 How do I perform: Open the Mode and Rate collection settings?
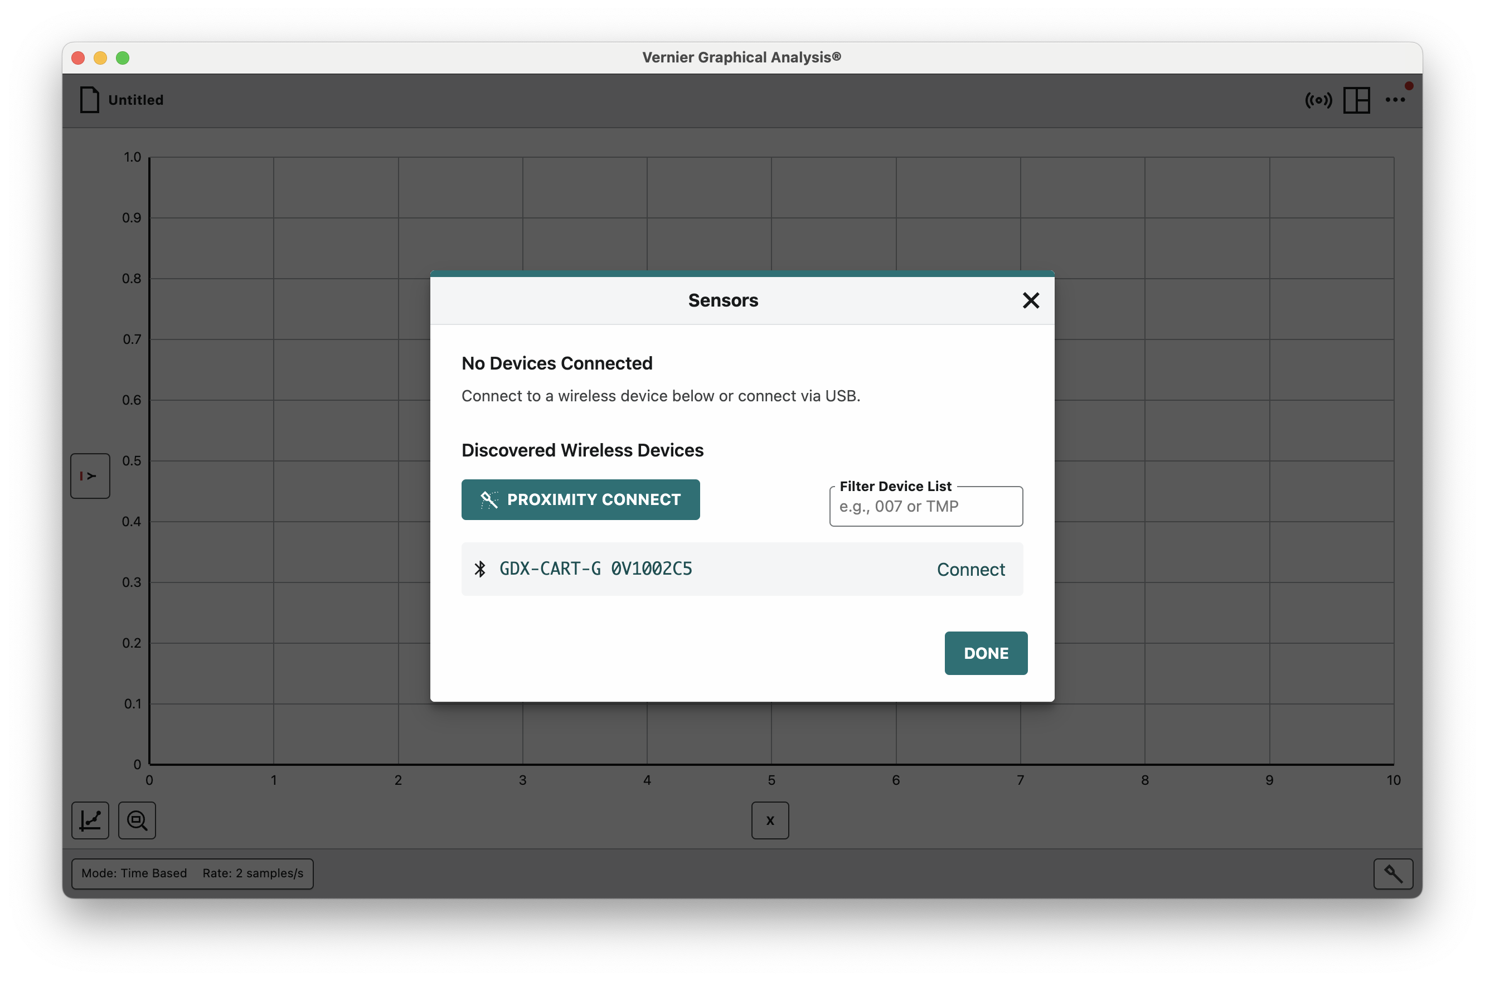coord(192,873)
